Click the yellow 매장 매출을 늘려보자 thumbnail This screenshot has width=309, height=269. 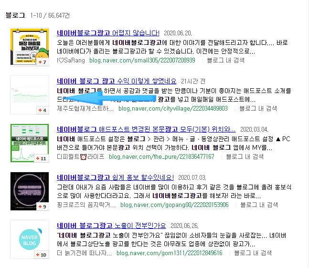pyautogui.click(x=30, y=47)
